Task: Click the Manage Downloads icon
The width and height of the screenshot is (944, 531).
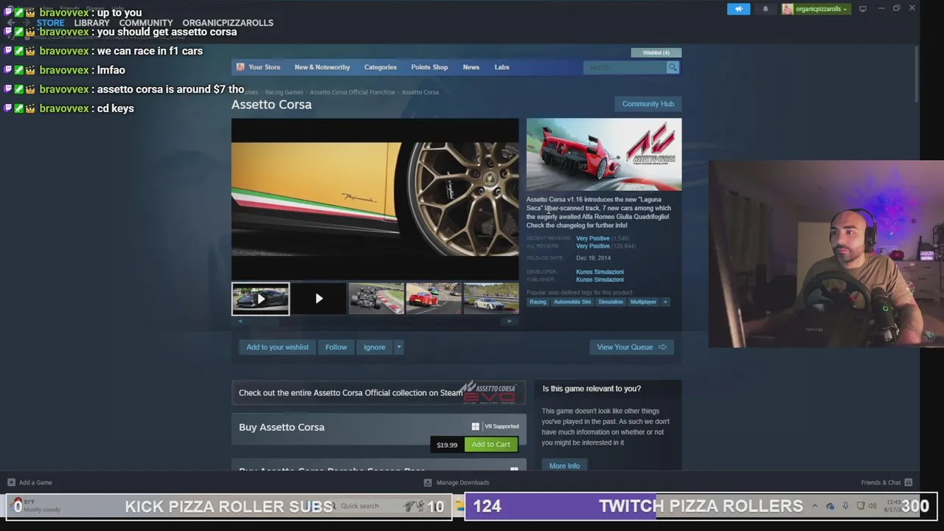Action: pyautogui.click(x=428, y=482)
